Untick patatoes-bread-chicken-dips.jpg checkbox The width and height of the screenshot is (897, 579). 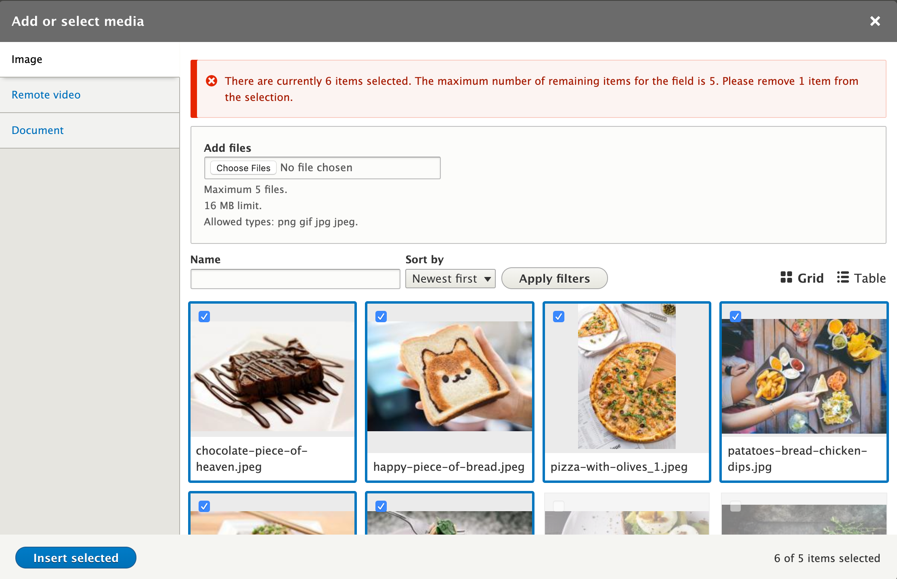pos(736,316)
